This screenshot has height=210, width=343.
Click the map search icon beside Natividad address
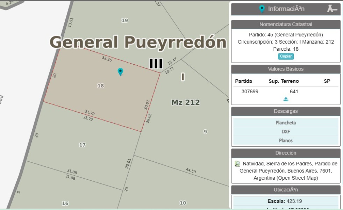(237, 164)
